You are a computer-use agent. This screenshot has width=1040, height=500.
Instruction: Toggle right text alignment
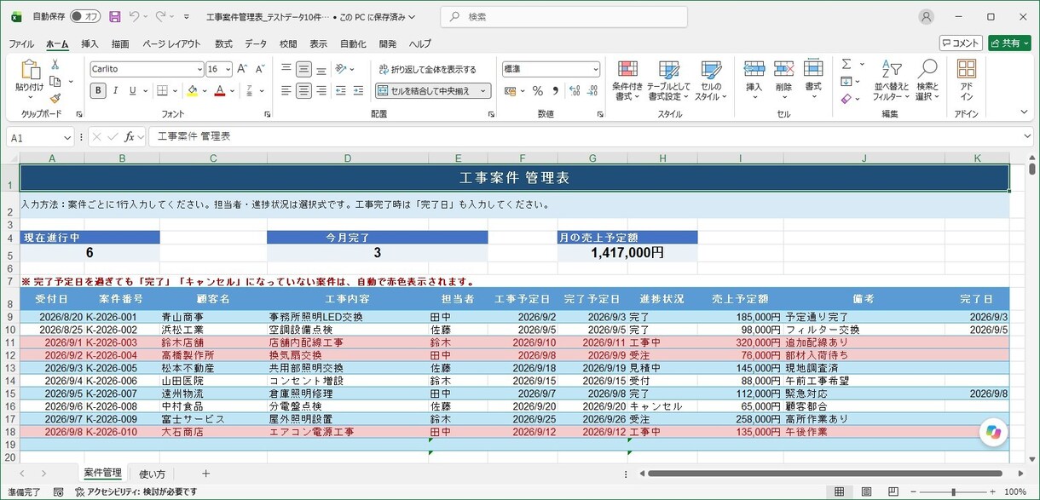click(321, 90)
